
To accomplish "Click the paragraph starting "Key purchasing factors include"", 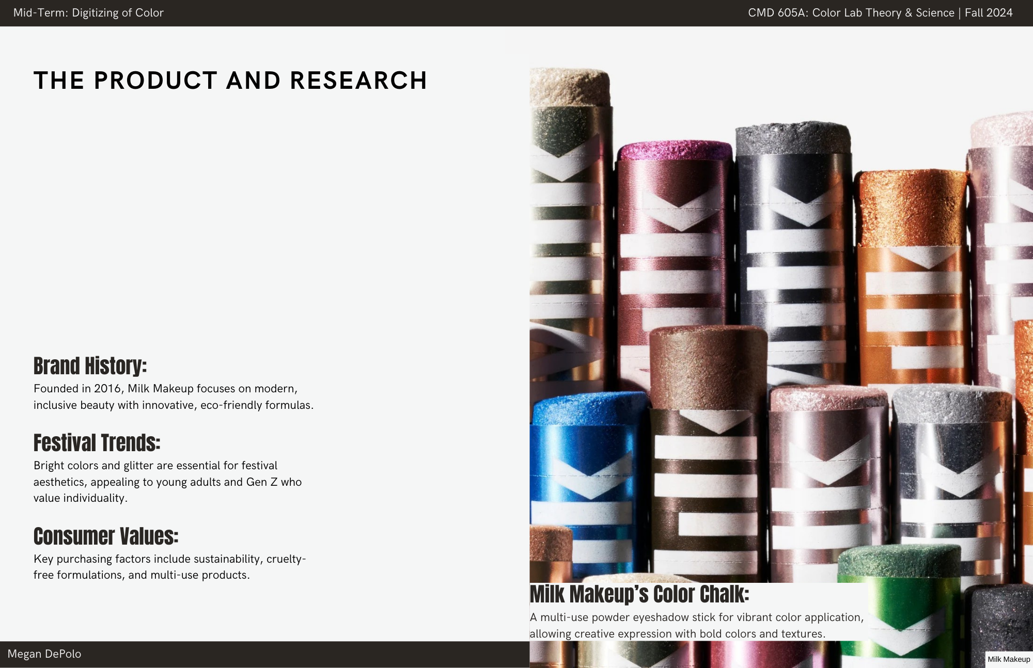I will point(170,567).
